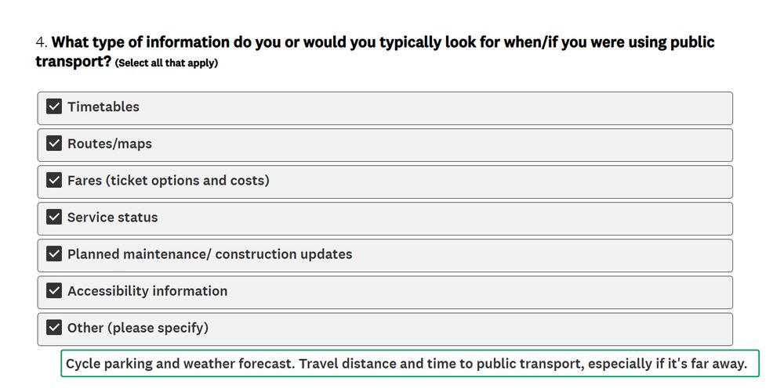This screenshot has height=392, width=784.
Task: Uncheck the Timetables checkbox
Action: pyautogui.click(x=54, y=106)
